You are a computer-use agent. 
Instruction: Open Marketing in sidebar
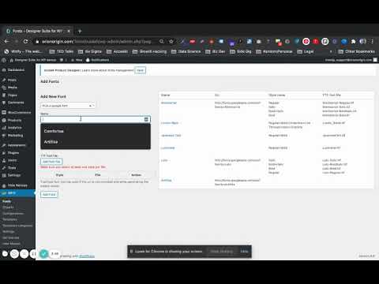[15, 136]
